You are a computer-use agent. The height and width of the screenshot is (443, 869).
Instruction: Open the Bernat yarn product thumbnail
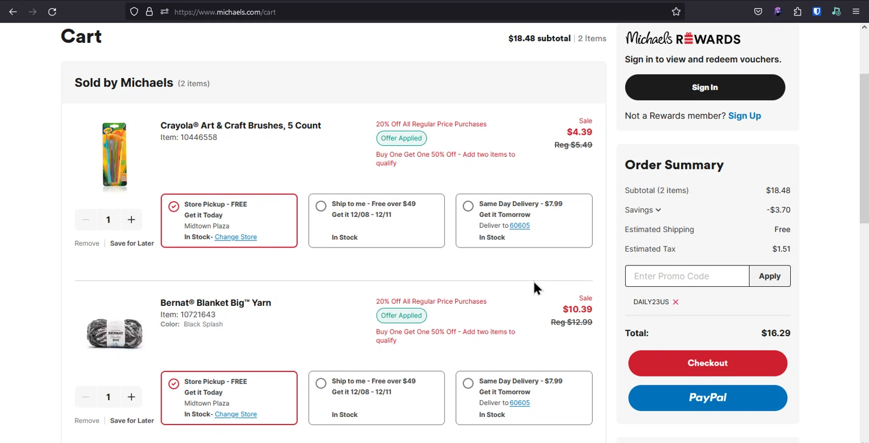click(114, 333)
